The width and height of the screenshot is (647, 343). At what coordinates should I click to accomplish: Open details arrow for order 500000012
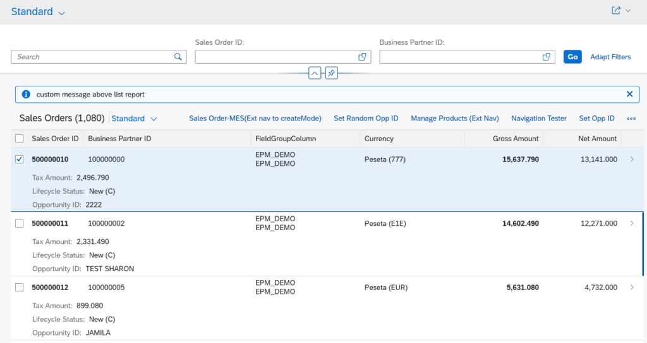pos(632,288)
